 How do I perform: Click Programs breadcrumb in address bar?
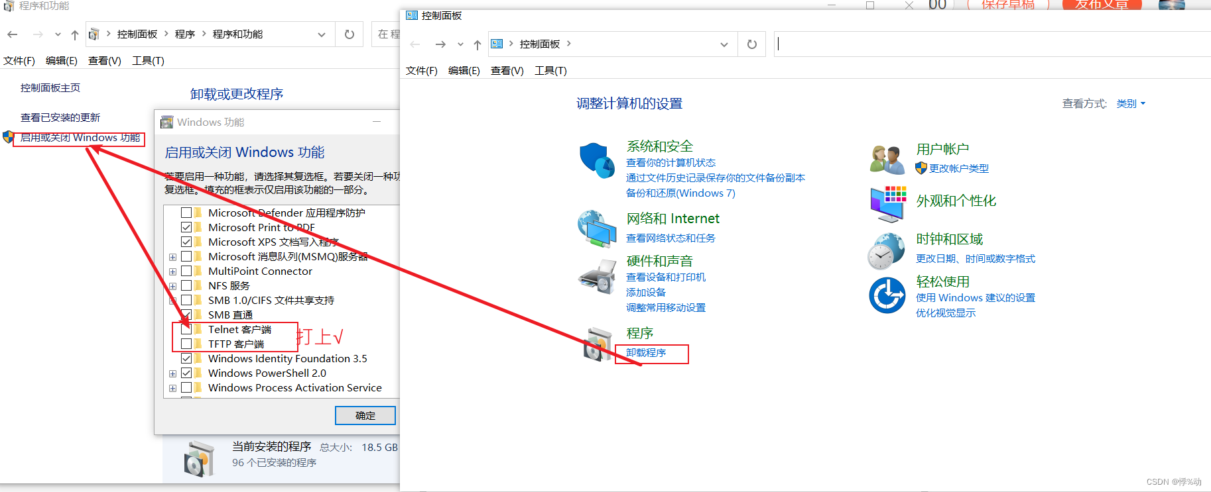click(185, 34)
